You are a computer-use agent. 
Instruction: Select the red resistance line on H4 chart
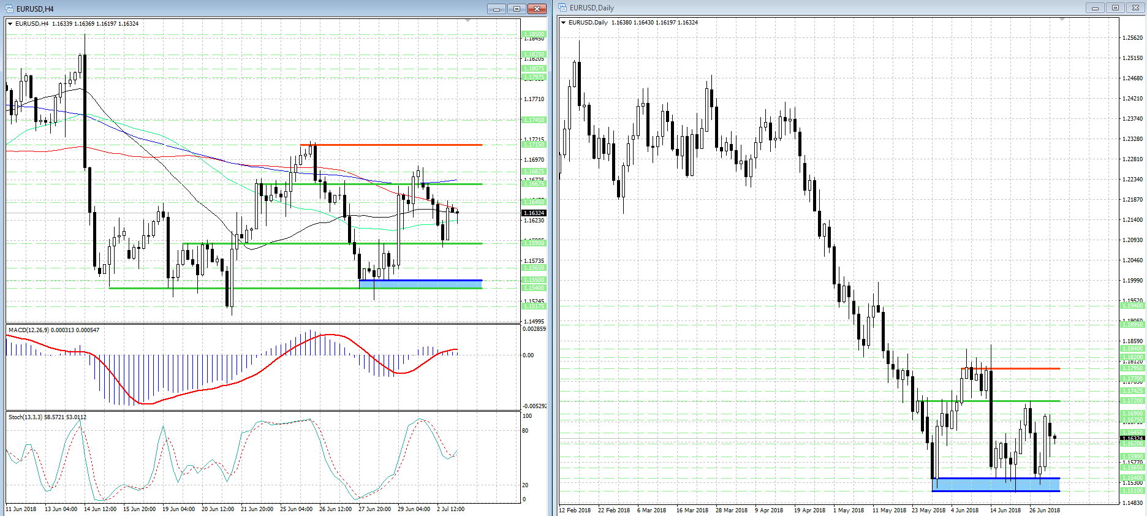[398, 145]
